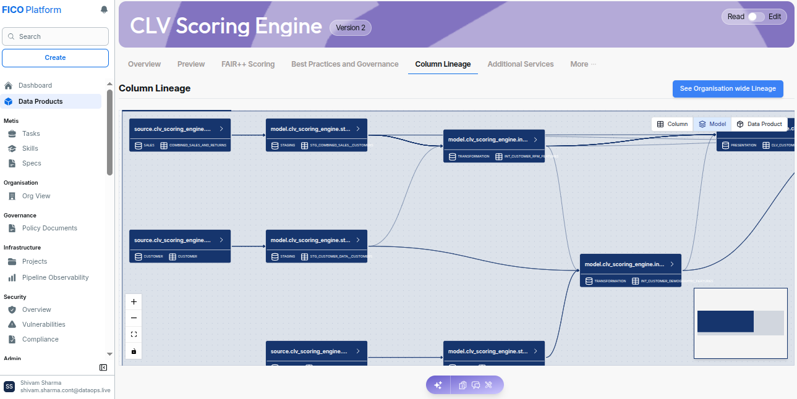Open Pipeline Observability chart icon
797x399 pixels.
tap(12, 277)
